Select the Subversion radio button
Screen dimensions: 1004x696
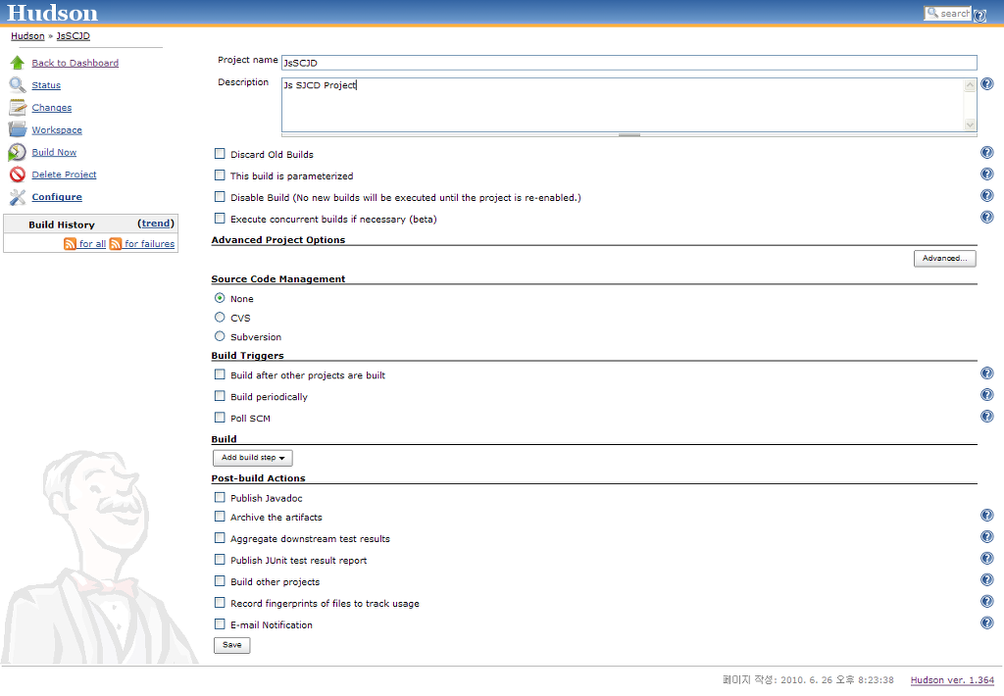click(220, 336)
